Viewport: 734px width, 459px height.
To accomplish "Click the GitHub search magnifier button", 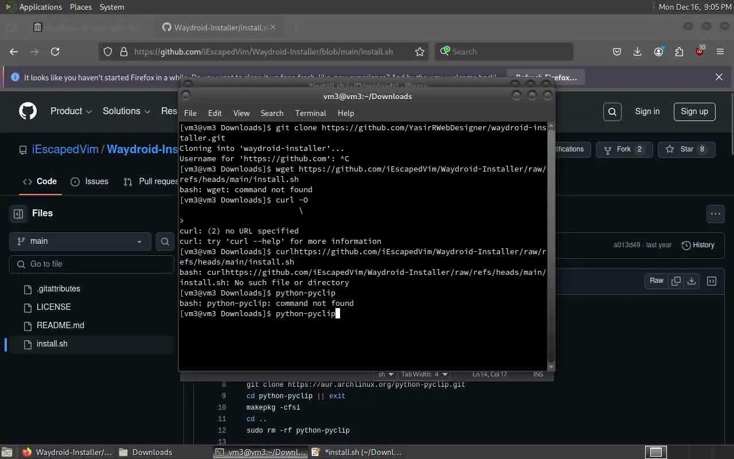I will tap(612, 111).
